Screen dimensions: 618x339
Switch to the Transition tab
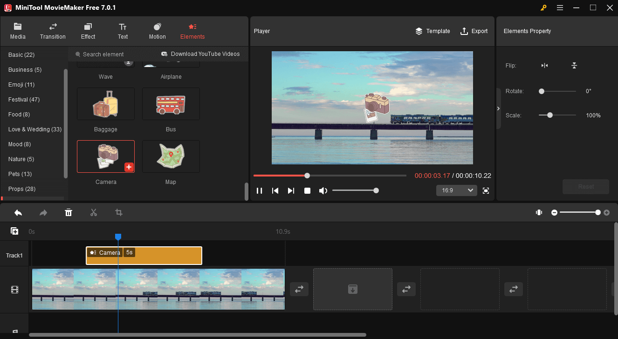53,31
